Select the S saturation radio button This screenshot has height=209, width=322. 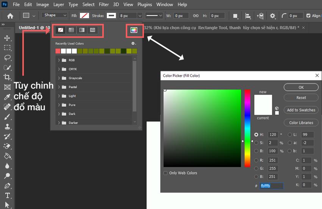(x=256, y=143)
